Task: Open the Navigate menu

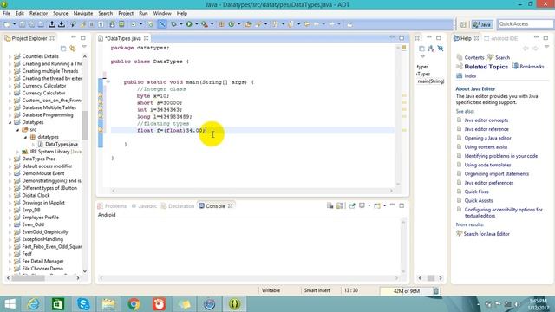Action: (83, 13)
